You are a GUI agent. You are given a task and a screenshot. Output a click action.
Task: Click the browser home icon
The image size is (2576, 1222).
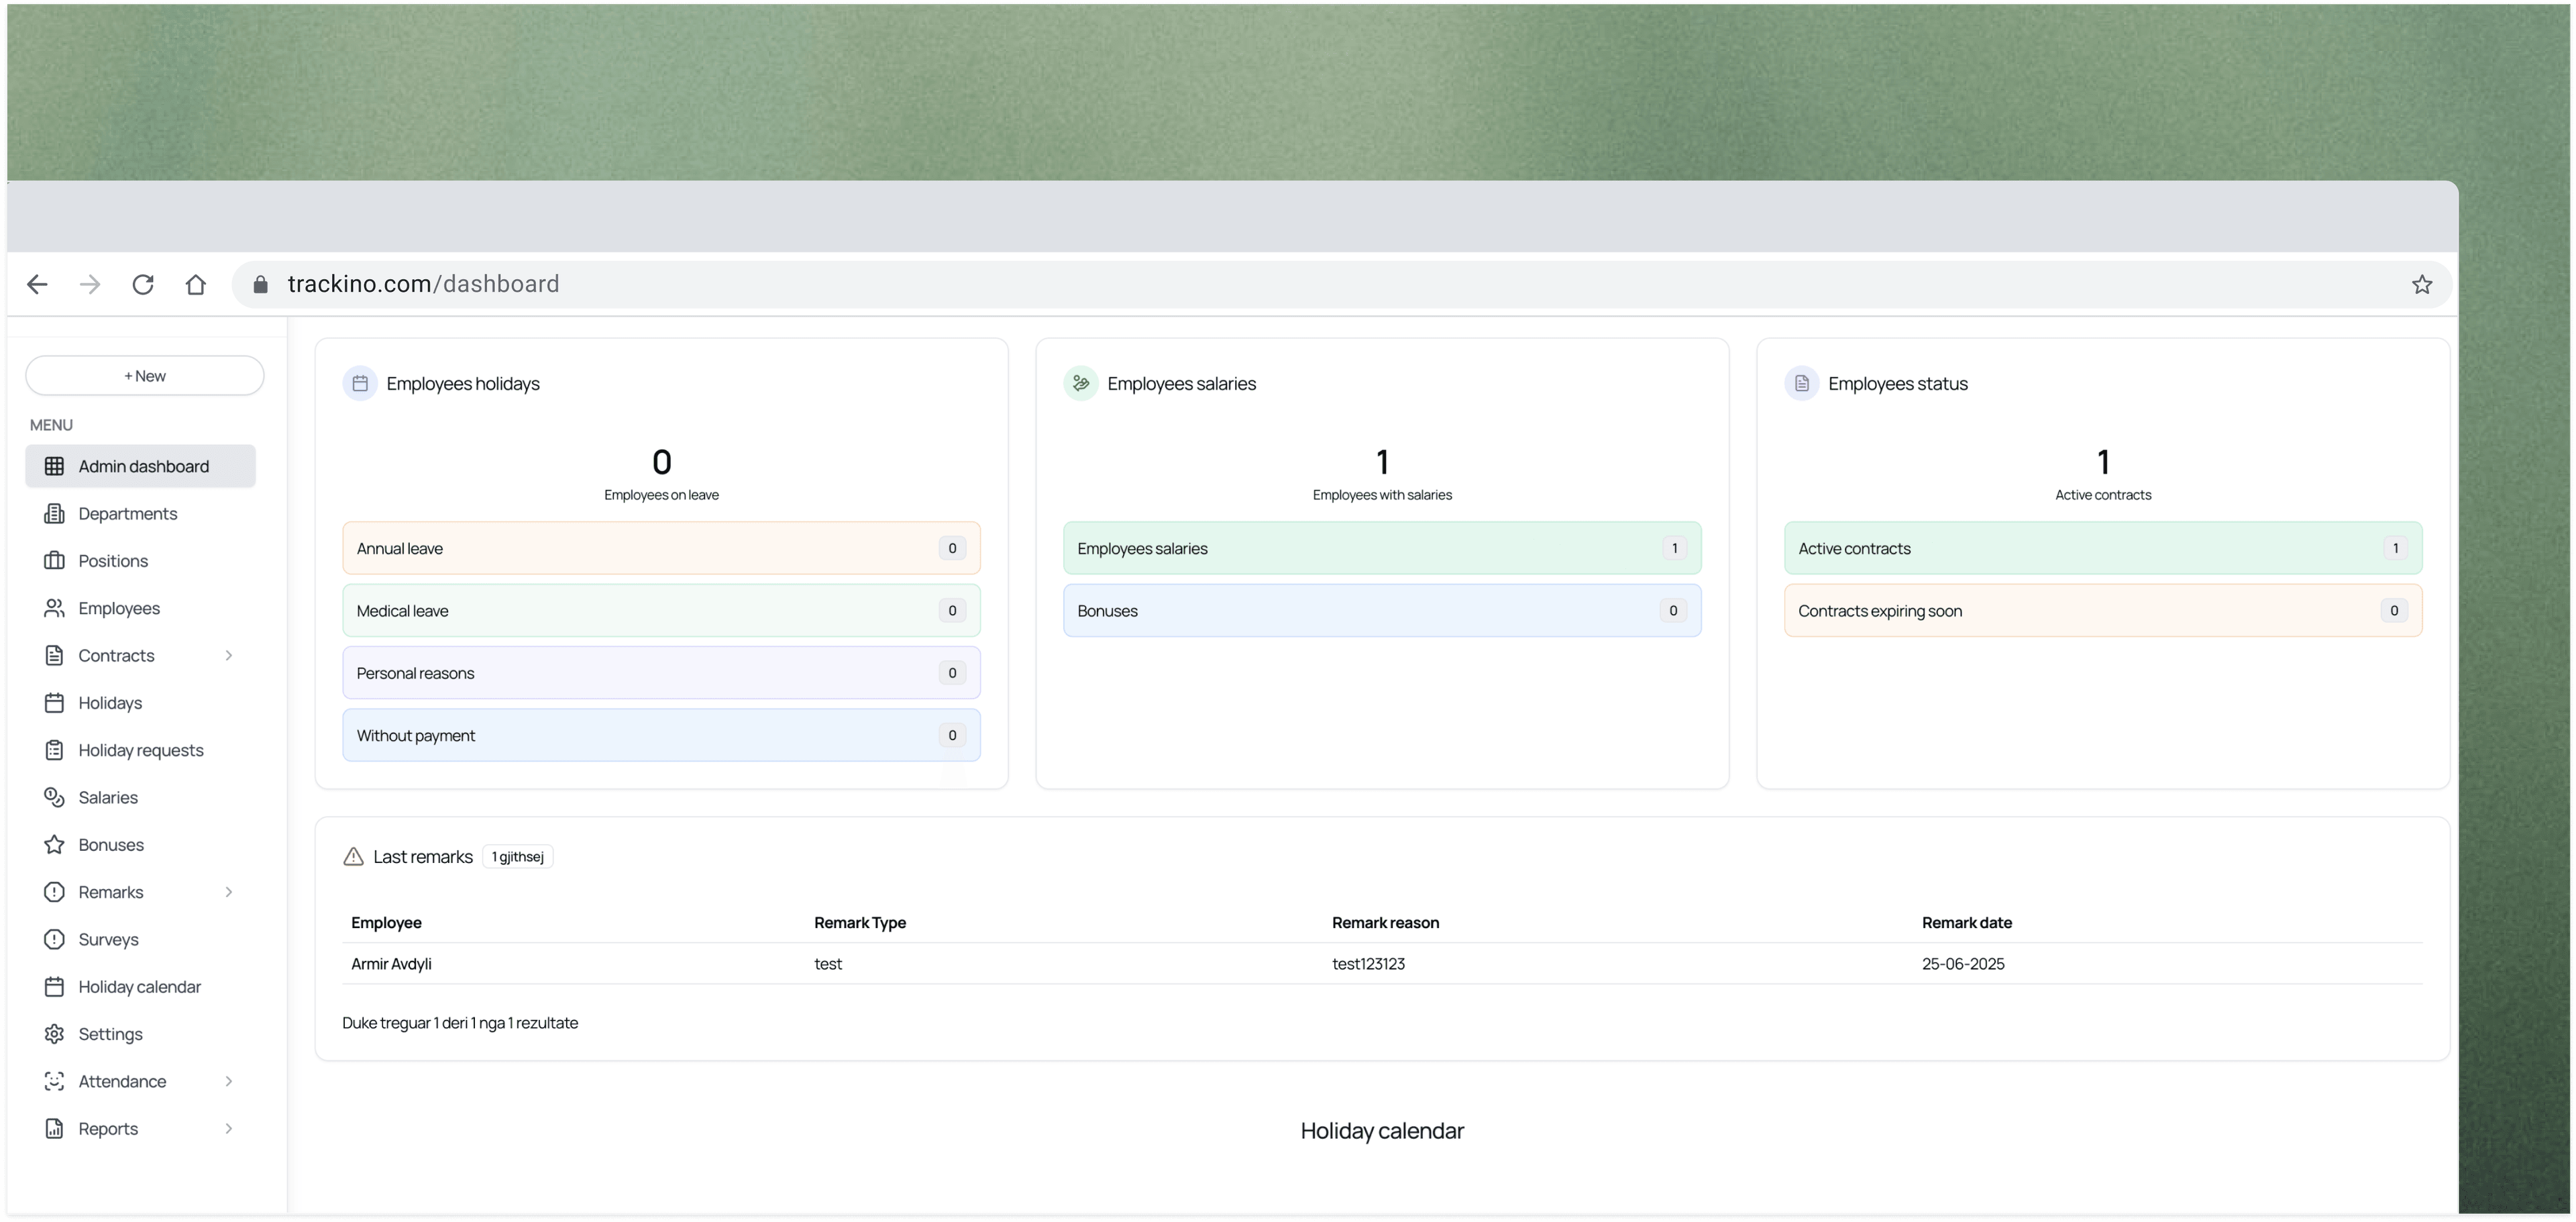point(196,285)
